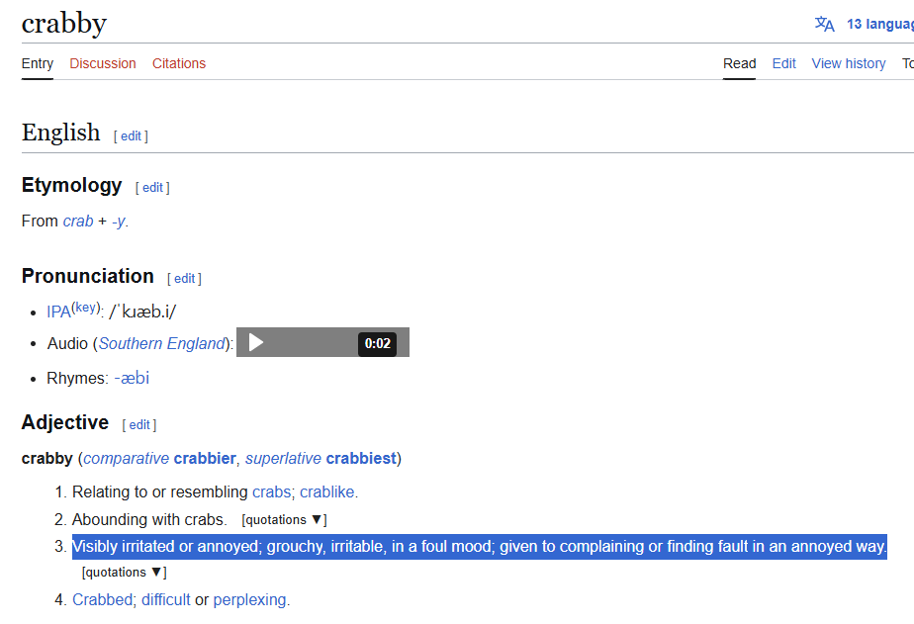Follow the 'crablike' link
914x624 pixels.
click(x=327, y=492)
